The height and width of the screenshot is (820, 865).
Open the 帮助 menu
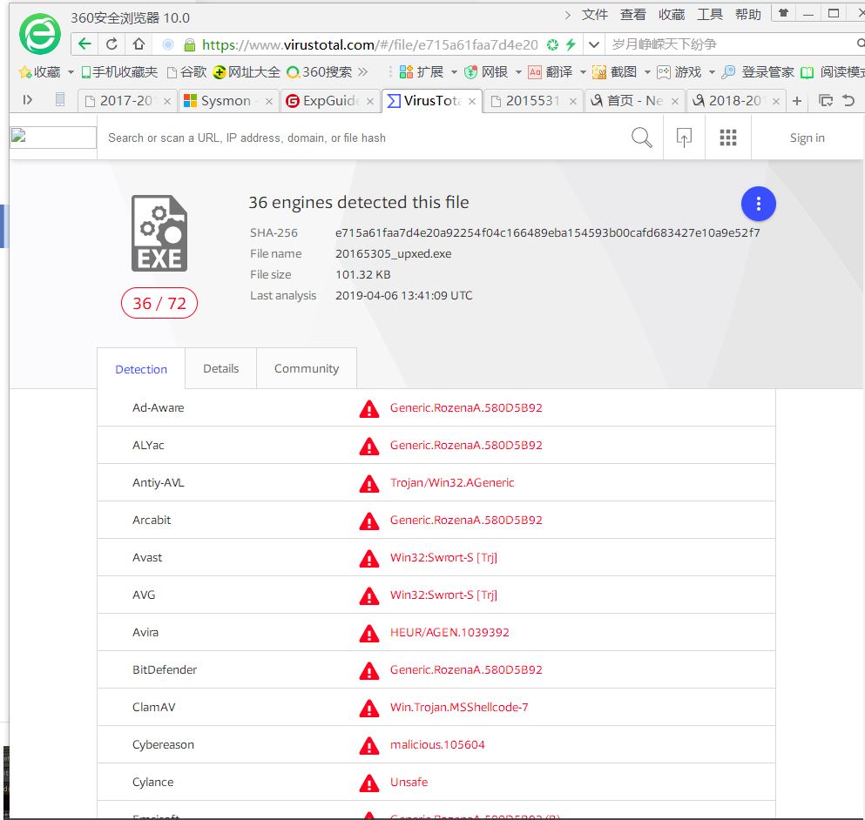pos(748,15)
